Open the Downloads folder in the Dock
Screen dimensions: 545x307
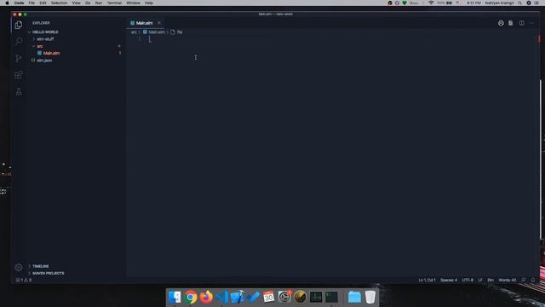pos(354,297)
